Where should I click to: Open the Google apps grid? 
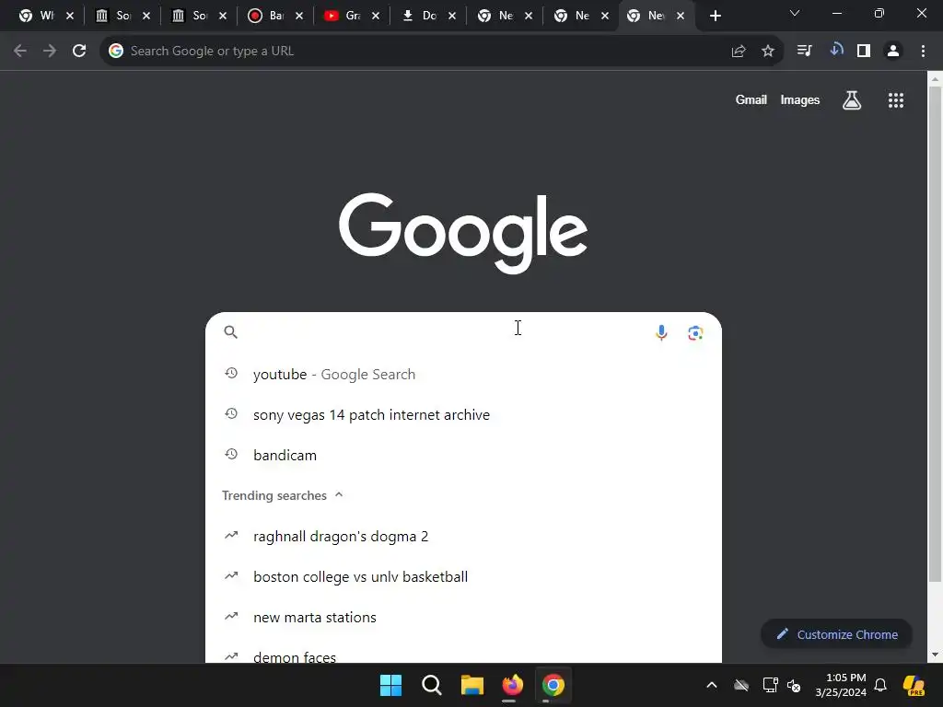[896, 100]
